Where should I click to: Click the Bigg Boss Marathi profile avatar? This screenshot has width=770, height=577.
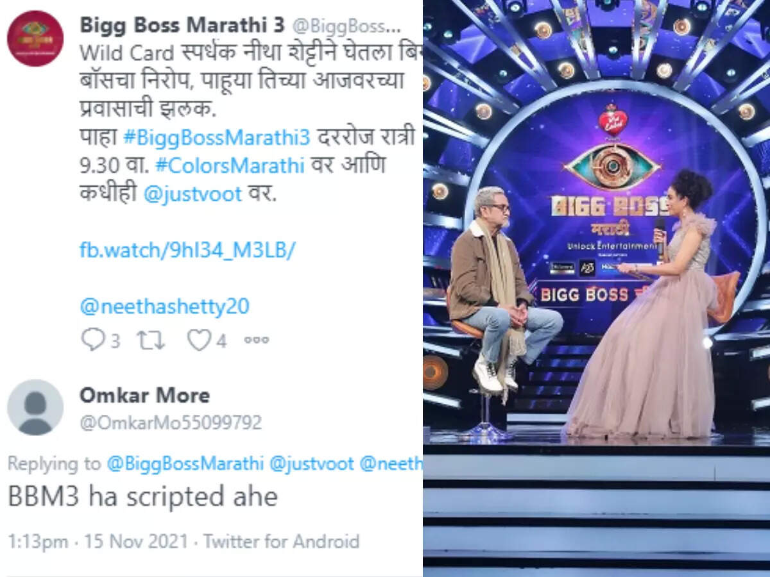[35, 38]
